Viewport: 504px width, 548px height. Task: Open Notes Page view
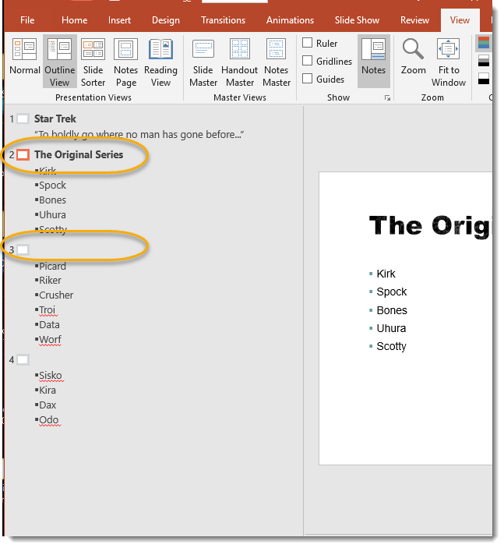[x=125, y=61]
